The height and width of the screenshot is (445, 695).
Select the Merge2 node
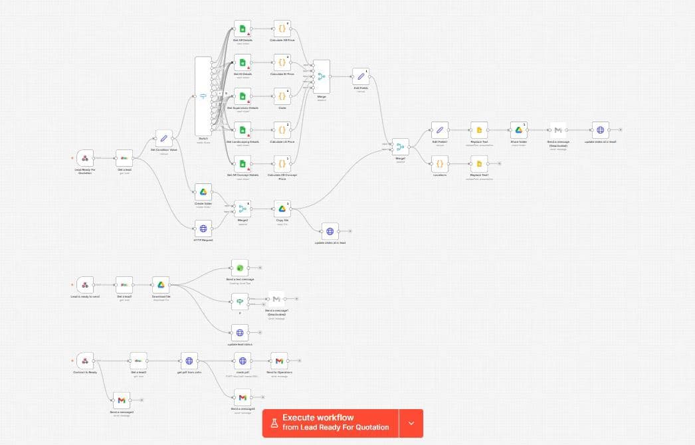tap(243, 209)
